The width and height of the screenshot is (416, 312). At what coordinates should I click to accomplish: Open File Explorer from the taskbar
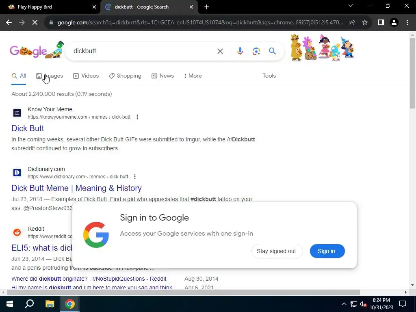50,304
